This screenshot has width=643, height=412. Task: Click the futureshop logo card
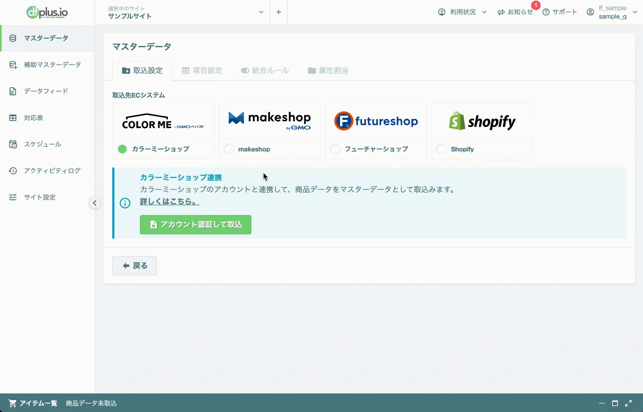point(376,121)
